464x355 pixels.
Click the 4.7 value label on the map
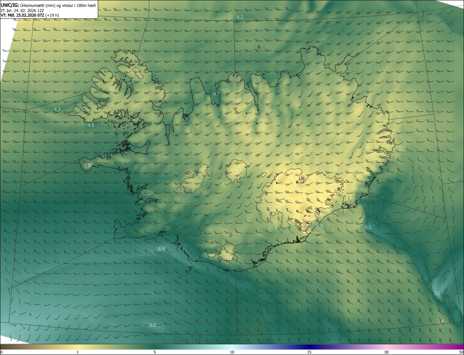coord(216,94)
